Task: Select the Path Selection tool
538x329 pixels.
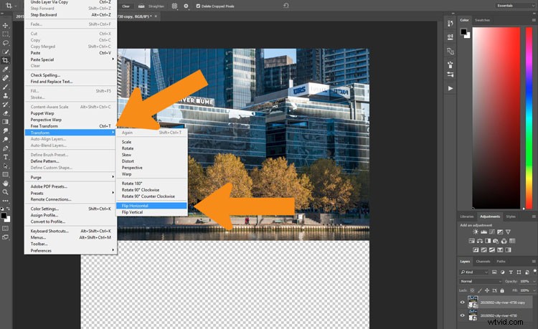Action: pos(6,166)
